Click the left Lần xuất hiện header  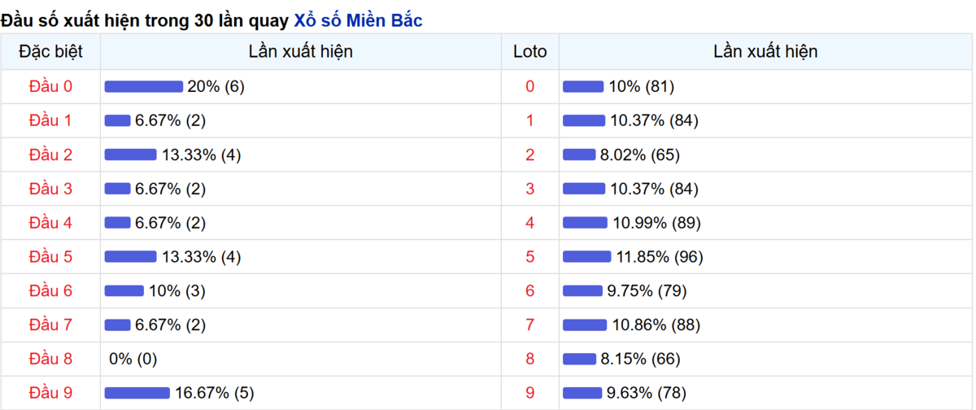301,51
